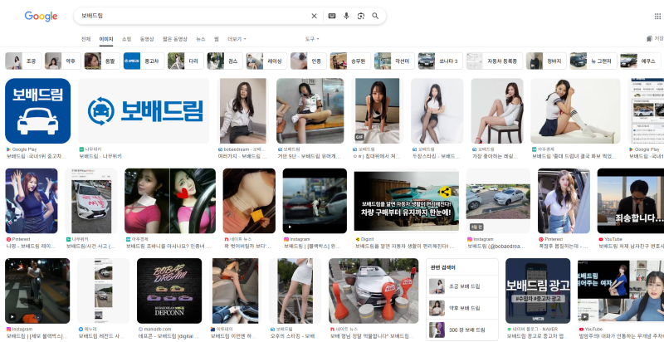Open the 짧은 동영상 tab
Screen dimensions: 664x342
point(175,39)
